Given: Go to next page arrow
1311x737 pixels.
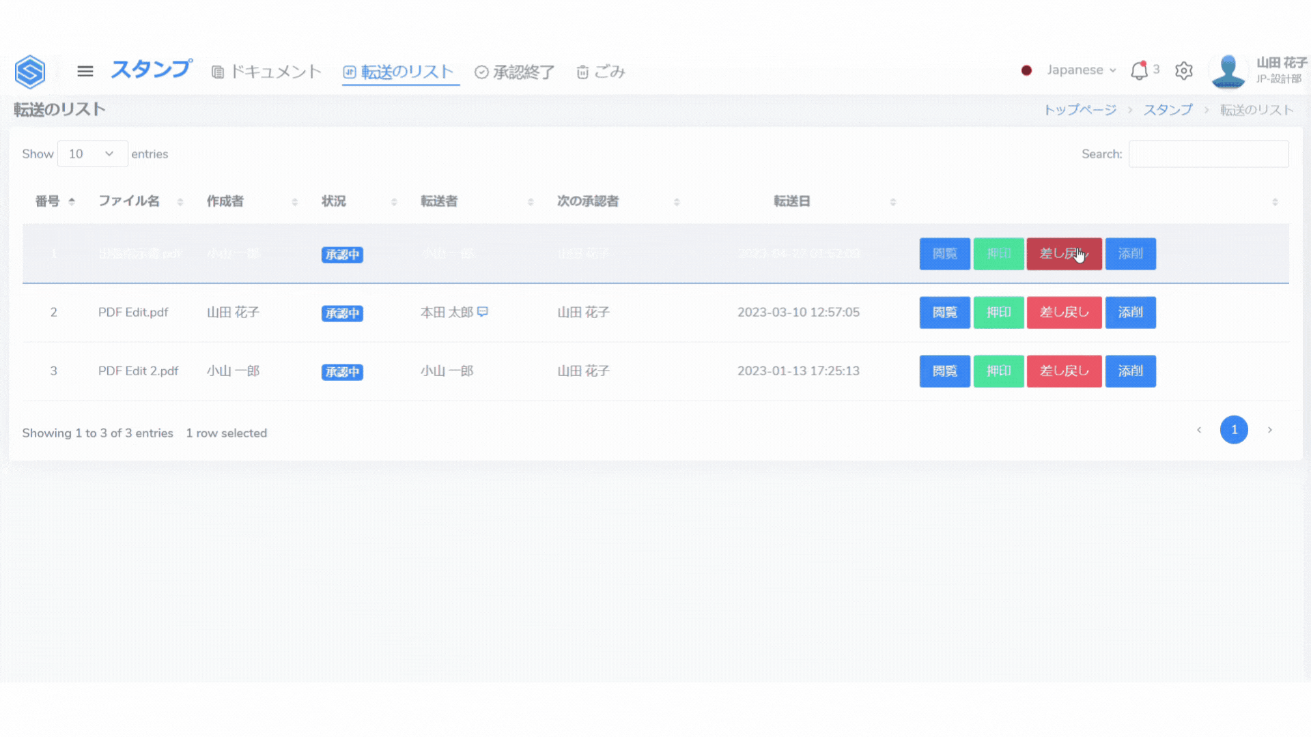Looking at the screenshot, I should coord(1269,430).
